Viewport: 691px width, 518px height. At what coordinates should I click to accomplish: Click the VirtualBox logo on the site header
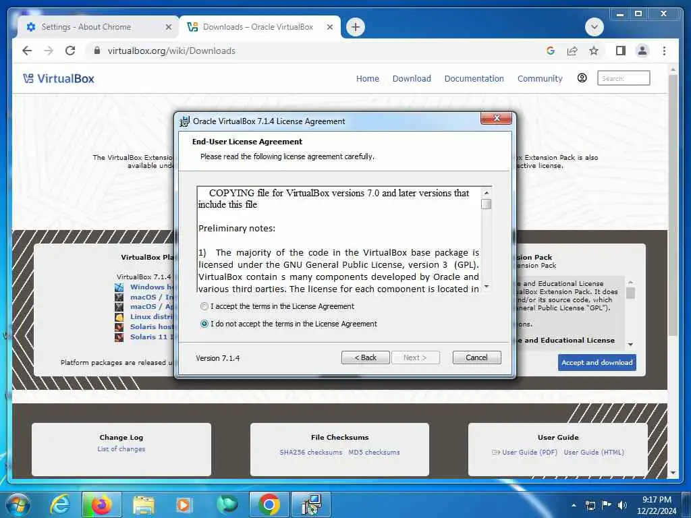coord(59,78)
